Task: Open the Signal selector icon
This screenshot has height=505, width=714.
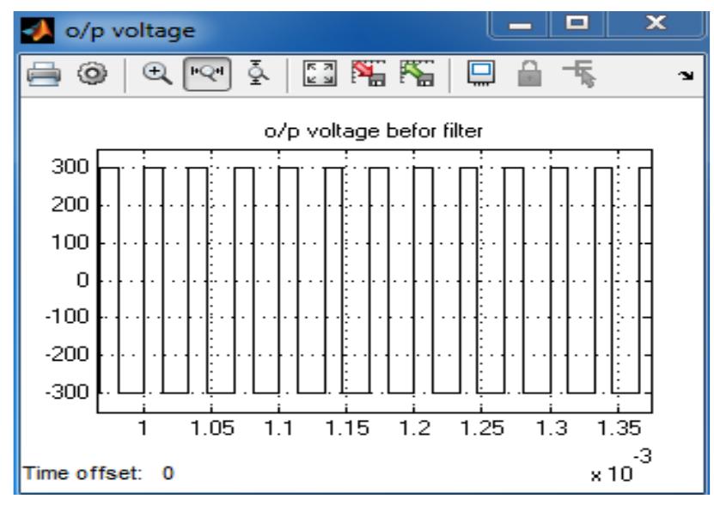Action: [580, 73]
